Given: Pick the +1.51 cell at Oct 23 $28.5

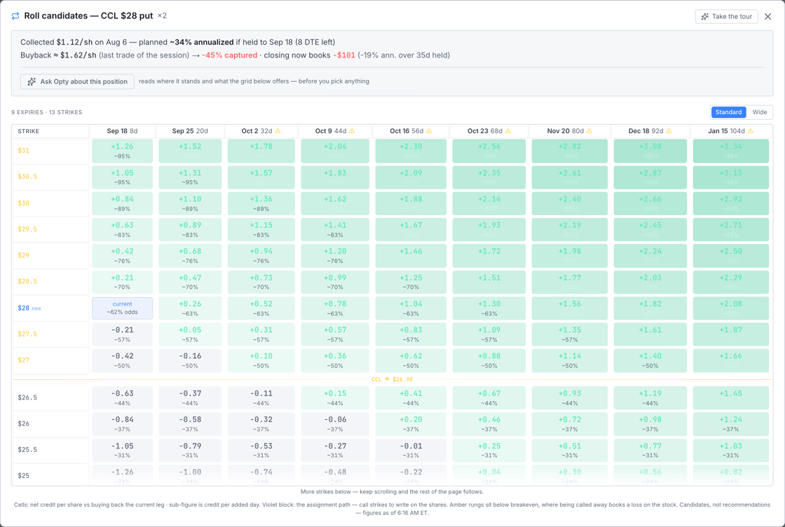Looking at the screenshot, I should (x=489, y=282).
